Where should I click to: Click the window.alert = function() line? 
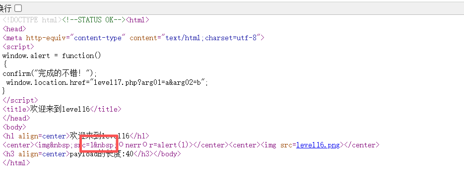(52, 56)
